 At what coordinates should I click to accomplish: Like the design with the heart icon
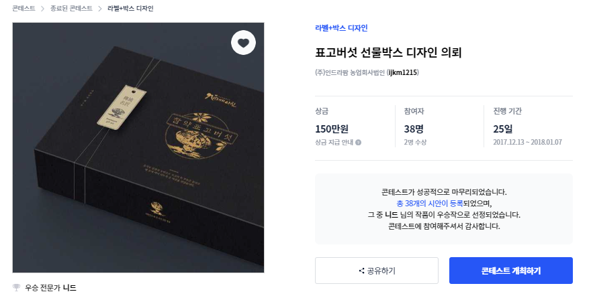[x=243, y=42]
